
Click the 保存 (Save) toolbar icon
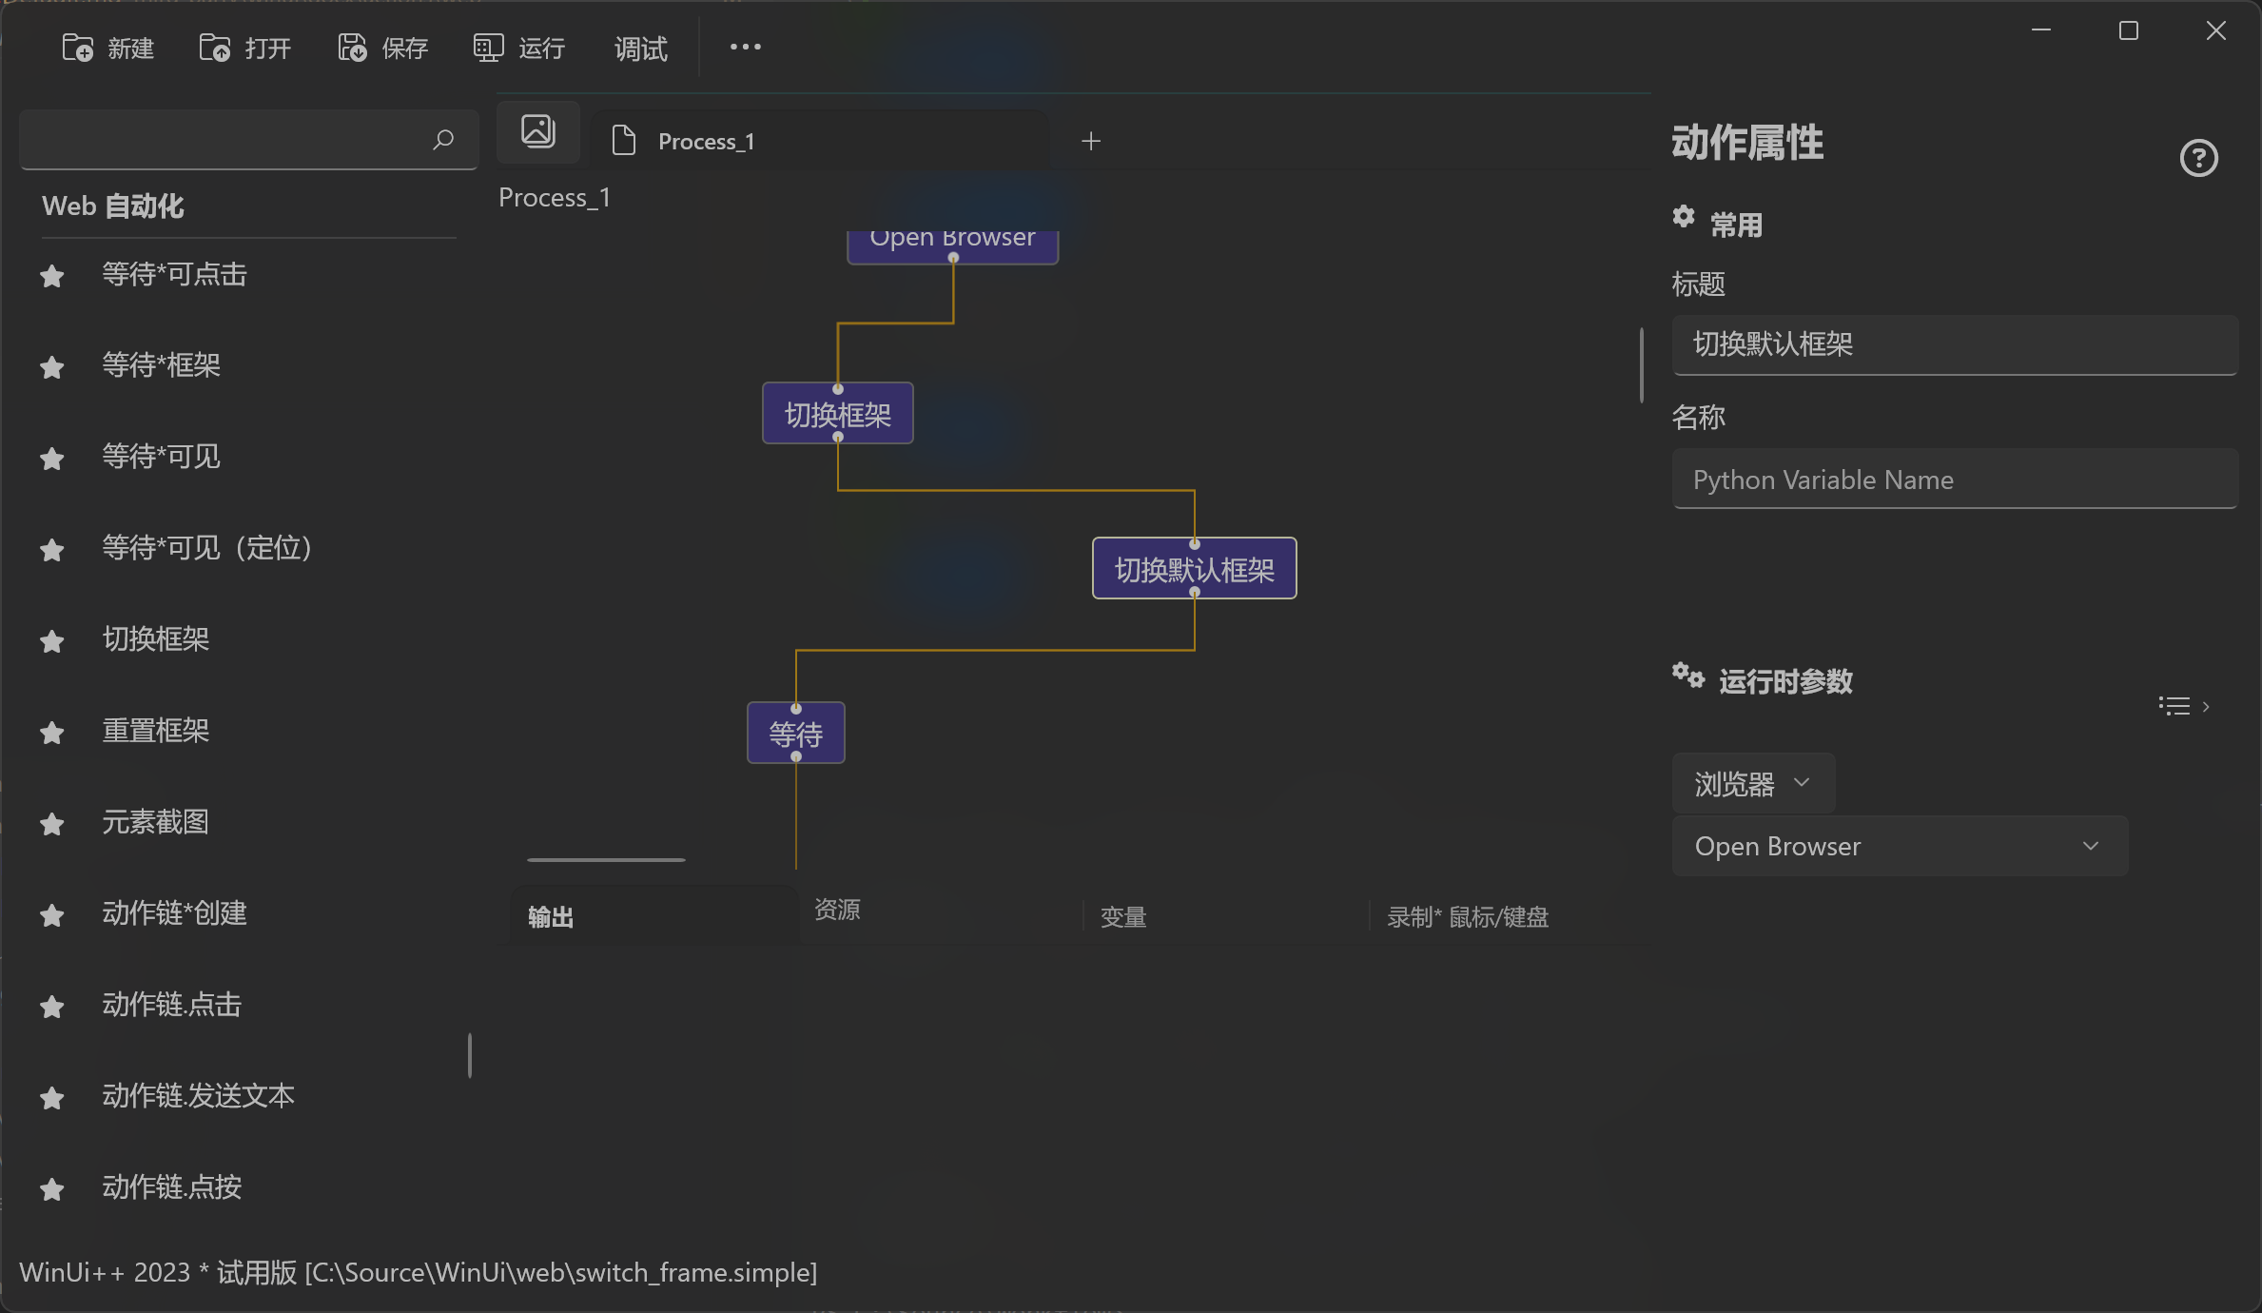tap(352, 47)
